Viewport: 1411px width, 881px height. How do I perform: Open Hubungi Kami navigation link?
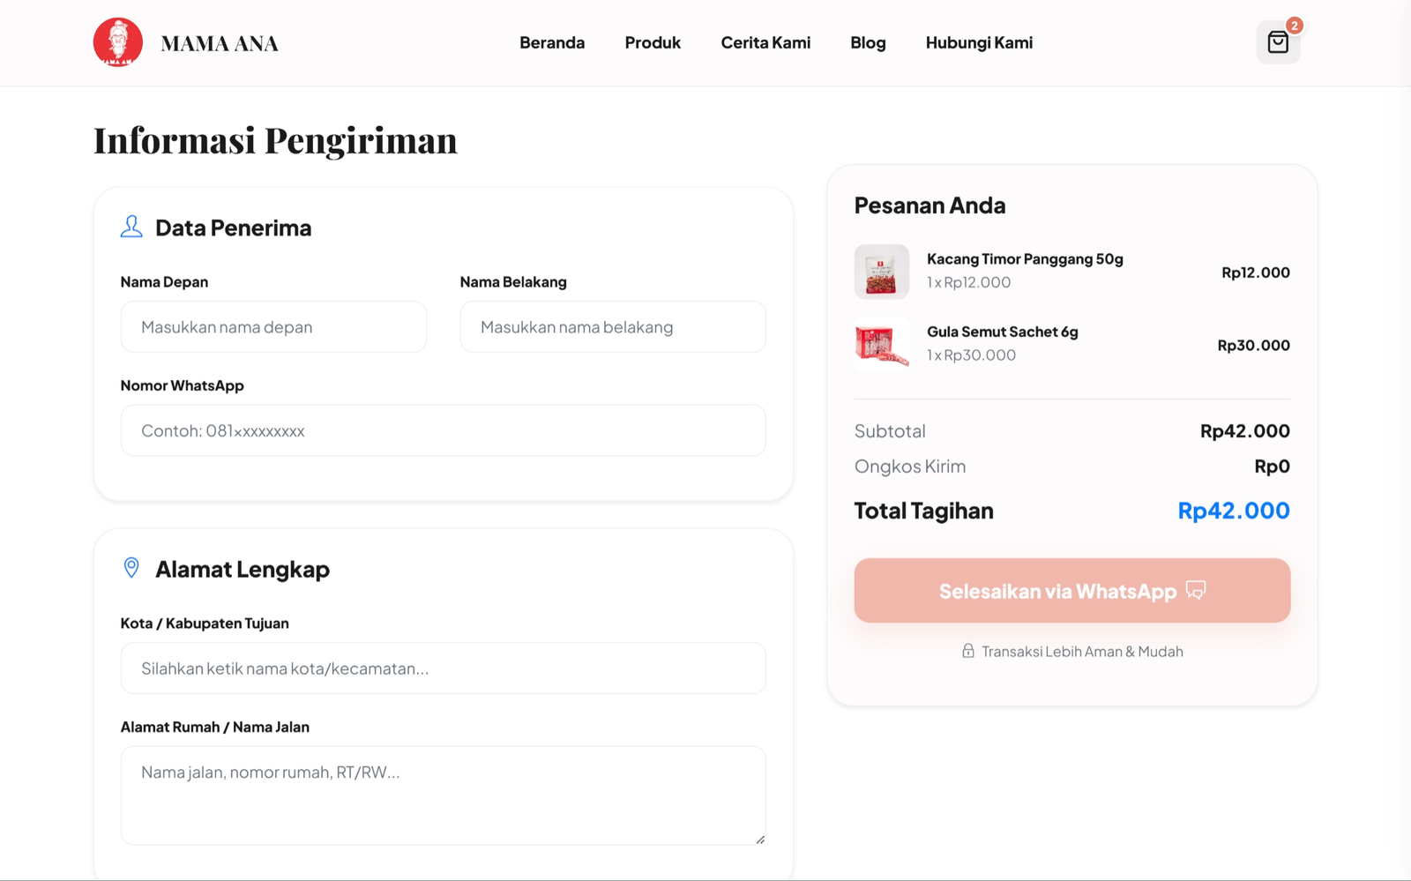click(979, 42)
